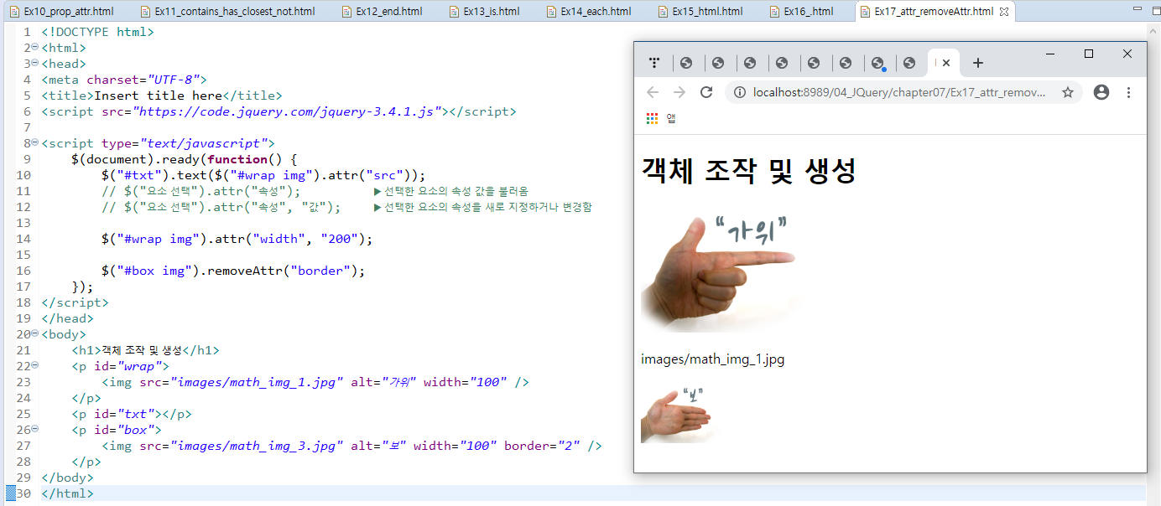This screenshot has width=1161, height=506.
Task: Collapse the html element fold on line 2
Action: click(x=34, y=48)
